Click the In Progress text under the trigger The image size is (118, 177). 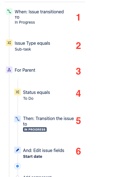25,22
